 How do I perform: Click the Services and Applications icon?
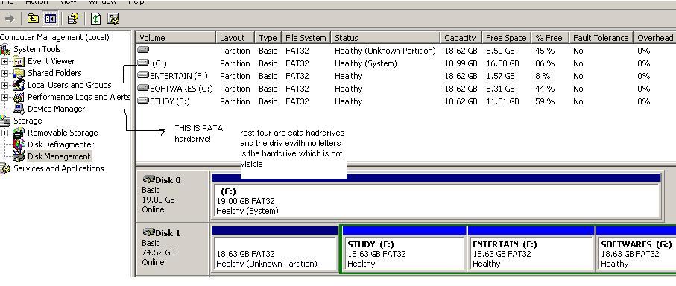click(5, 168)
